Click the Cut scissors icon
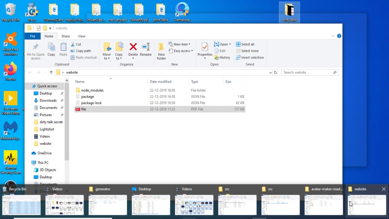The width and height of the screenshot is (389, 219). [73, 44]
